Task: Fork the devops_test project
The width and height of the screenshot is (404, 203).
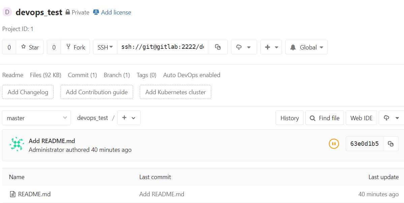Action: pyautogui.click(x=75, y=47)
